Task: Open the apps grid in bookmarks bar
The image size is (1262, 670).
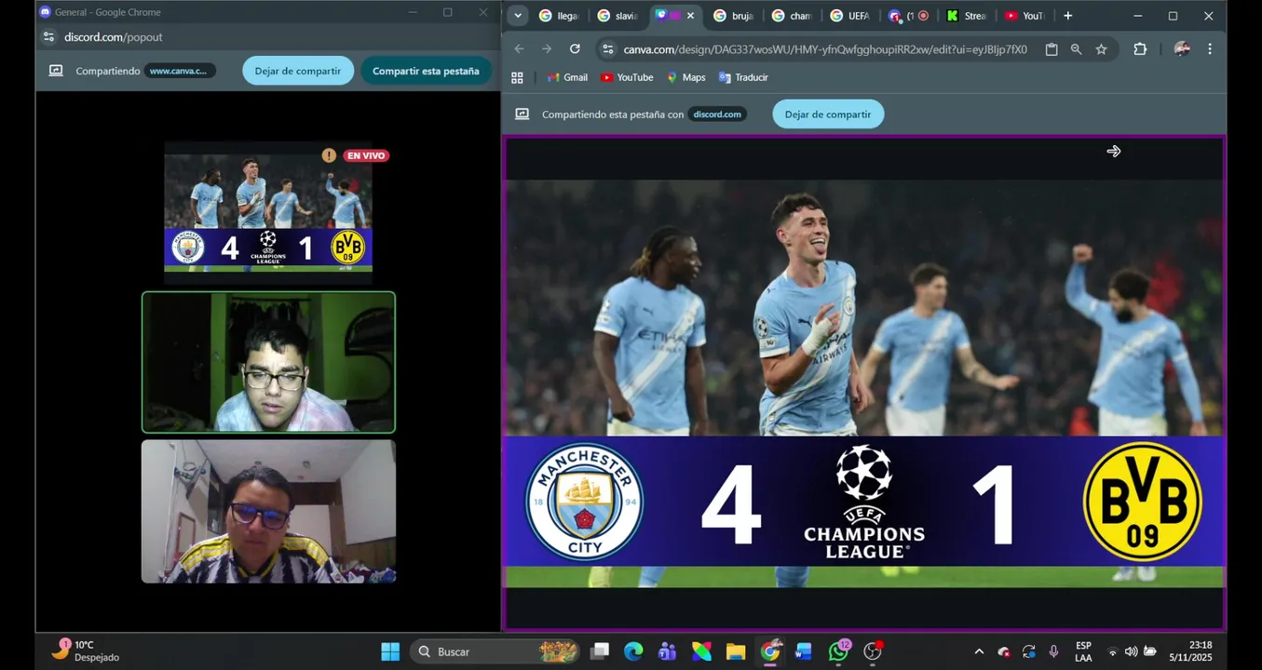Action: point(518,77)
